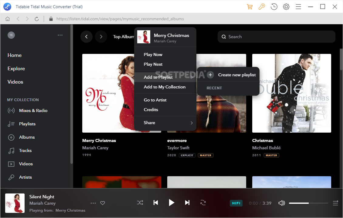The width and height of the screenshot is (343, 218).
Task: Expand the Share submenu
Action: click(165, 123)
